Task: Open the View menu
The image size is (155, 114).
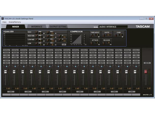Action: pyautogui.click(x=4, y=22)
